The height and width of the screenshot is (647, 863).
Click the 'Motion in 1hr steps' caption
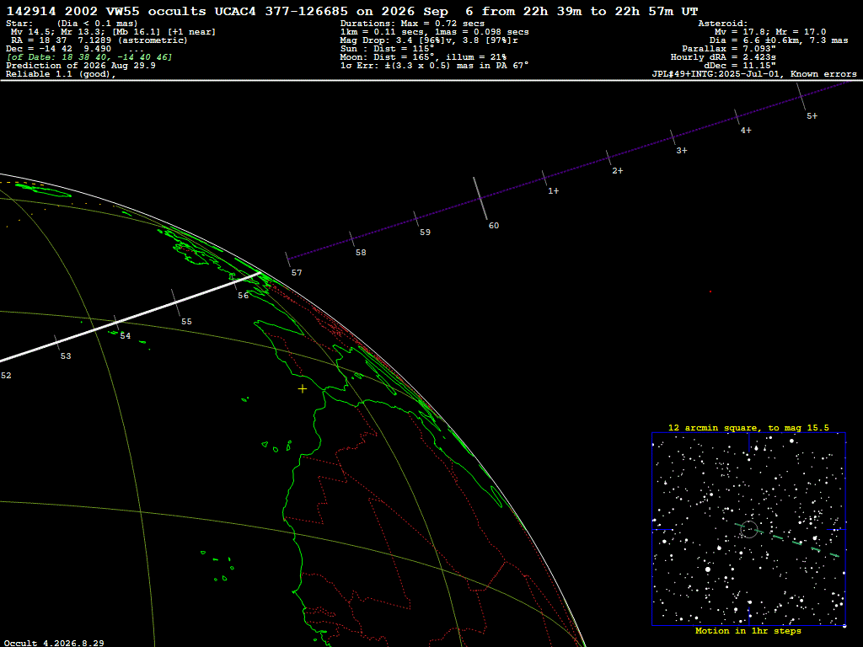[748, 630]
